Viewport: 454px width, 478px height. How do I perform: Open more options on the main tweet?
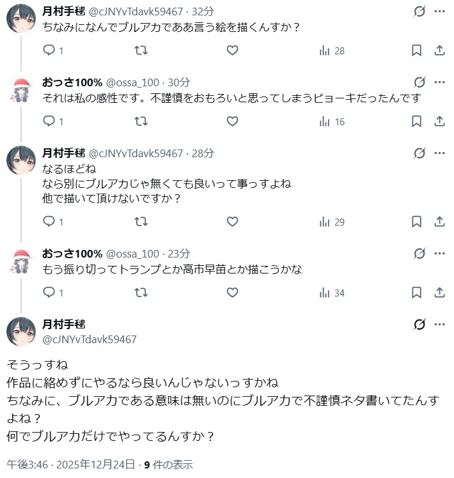point(439,325)
